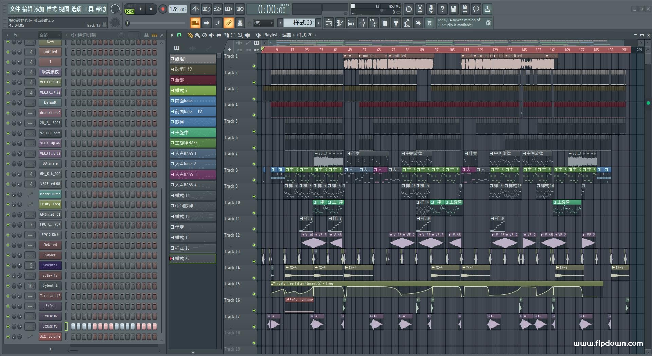Select the Draw pencil tool in playlist

click(x=190, y=35)
